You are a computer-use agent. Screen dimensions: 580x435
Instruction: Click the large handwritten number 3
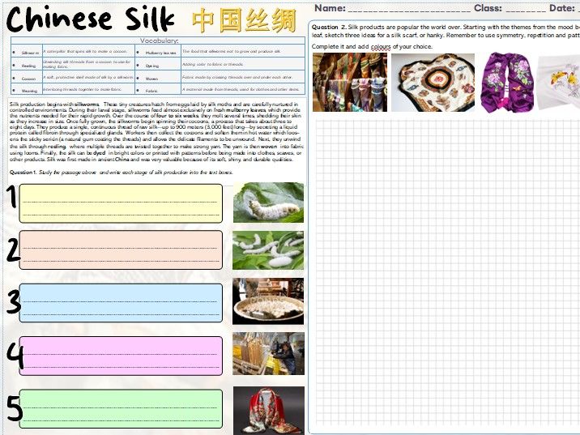13,301
